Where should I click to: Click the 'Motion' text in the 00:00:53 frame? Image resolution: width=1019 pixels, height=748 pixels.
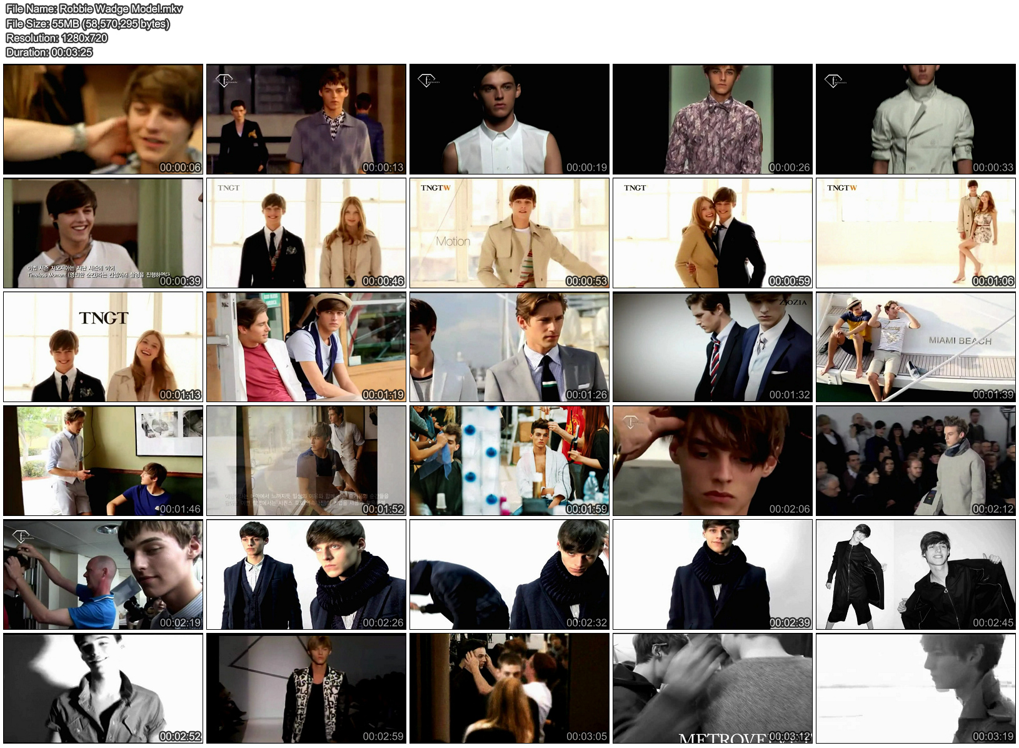click(453, 241)
